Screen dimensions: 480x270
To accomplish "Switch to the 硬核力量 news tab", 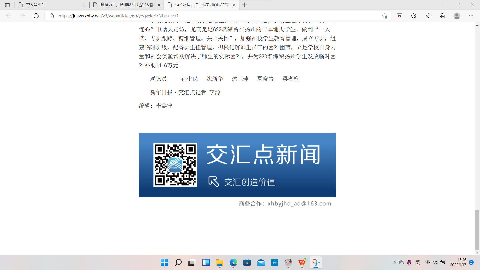I will pyautogui.click(x=125, y=5).
